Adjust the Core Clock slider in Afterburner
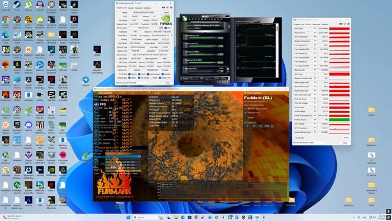Image resolution: width=392 pixels, height=221 pixels. [x=202, y=55]
